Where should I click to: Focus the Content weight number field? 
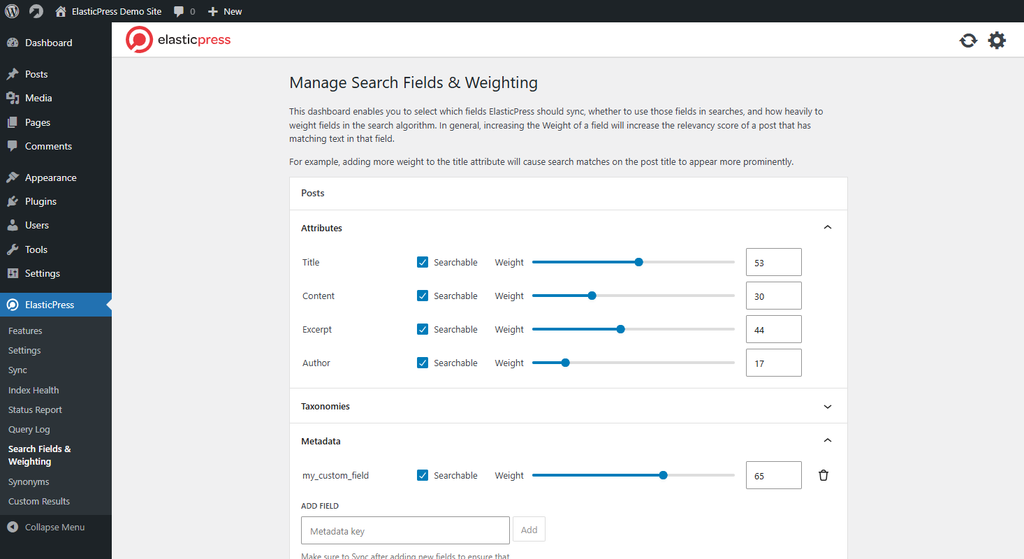[774, 296]
